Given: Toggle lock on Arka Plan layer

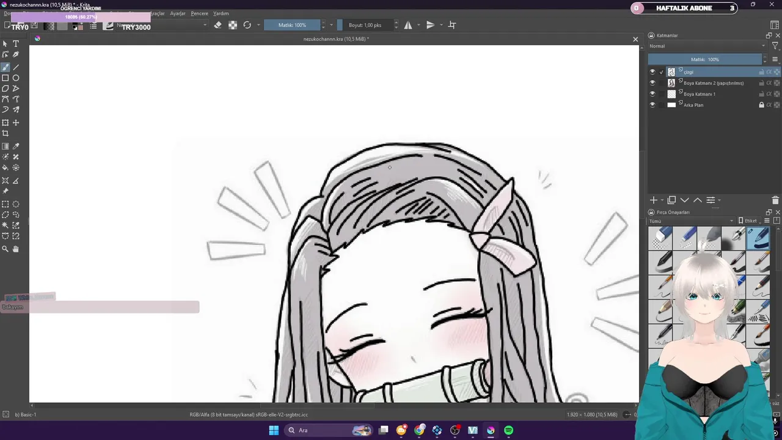Looking at the screenshot, I should tap(761, 105).
